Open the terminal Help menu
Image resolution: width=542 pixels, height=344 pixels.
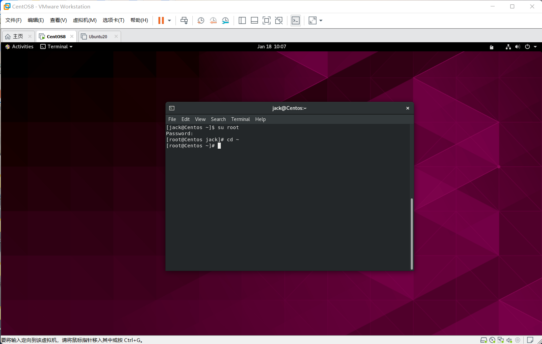[x=260, y=119]
